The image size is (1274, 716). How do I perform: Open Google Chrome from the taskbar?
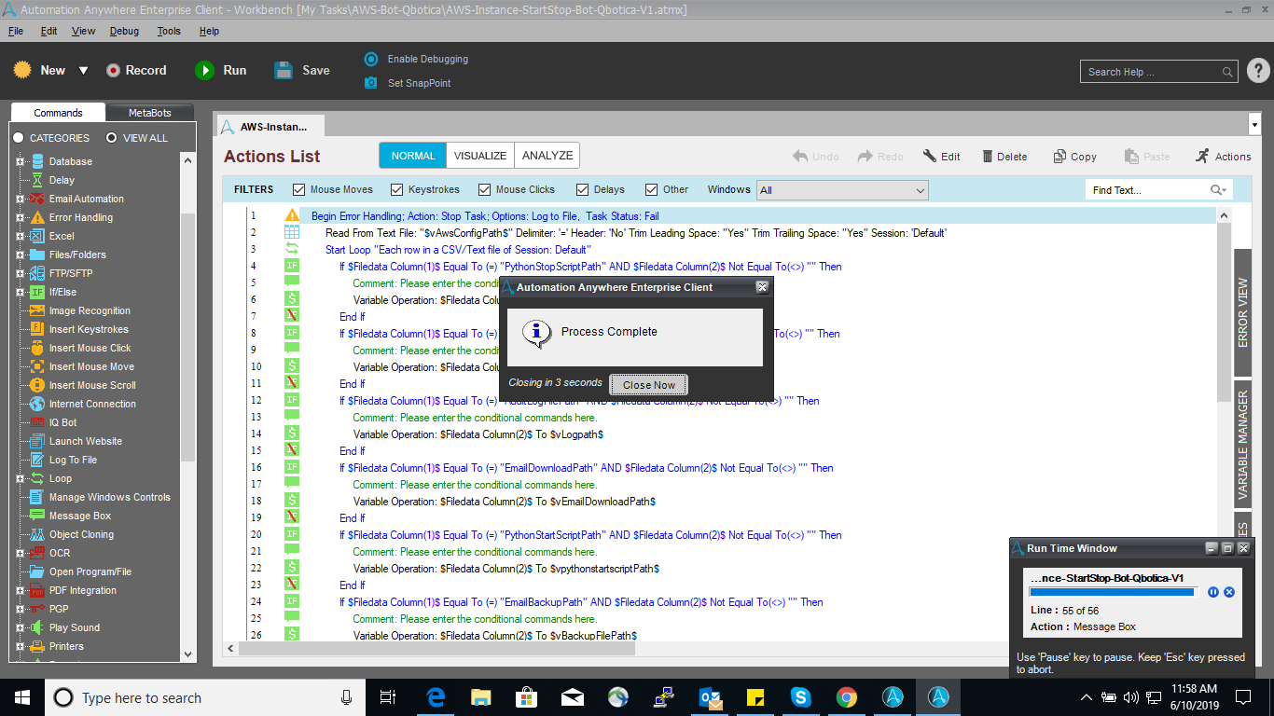[x=847, y=696]
